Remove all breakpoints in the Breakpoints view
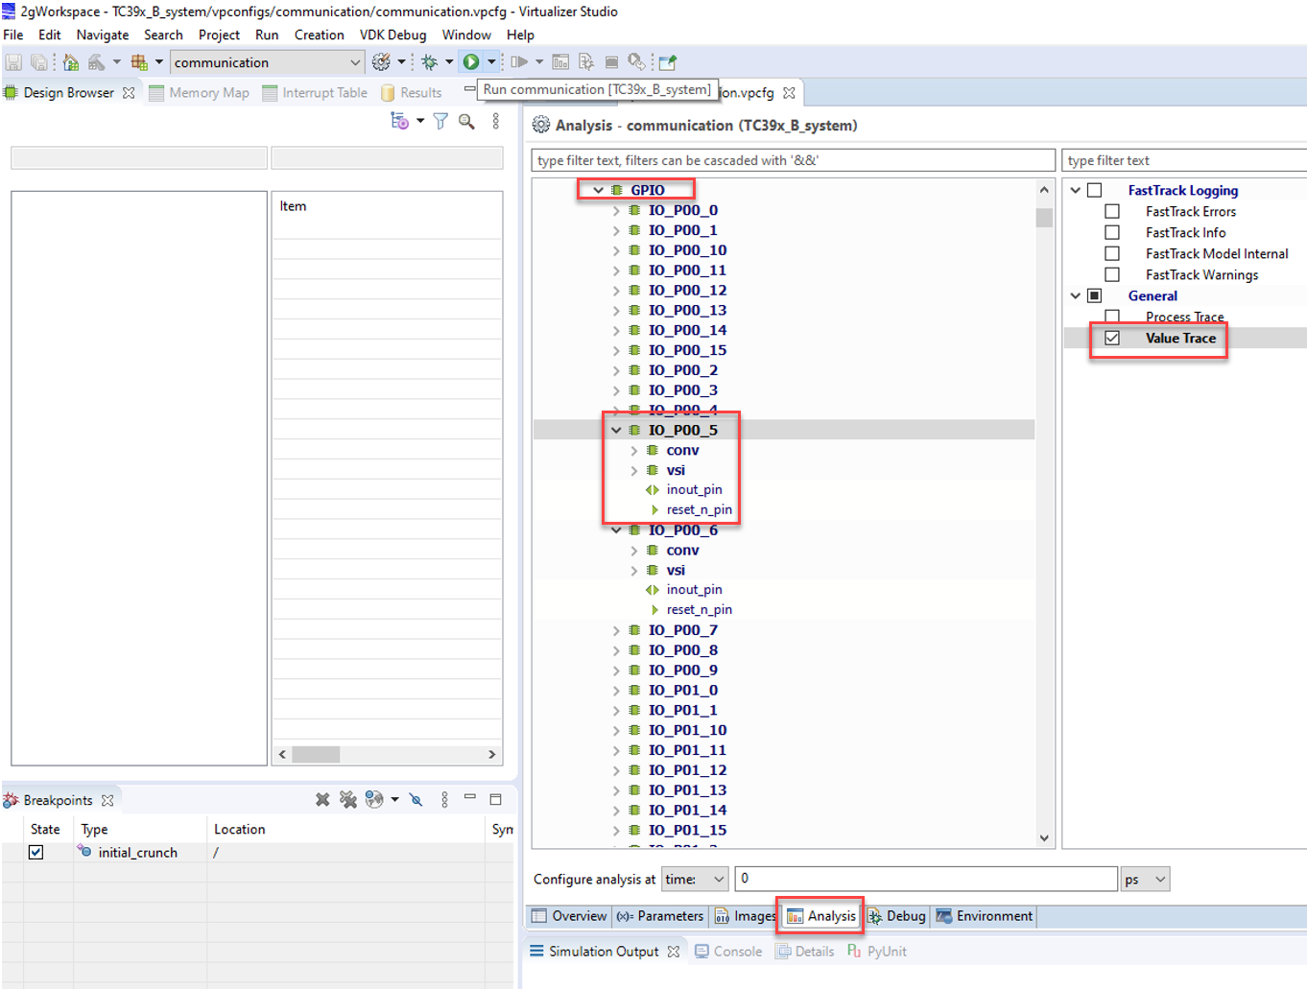 coord(347,798)
